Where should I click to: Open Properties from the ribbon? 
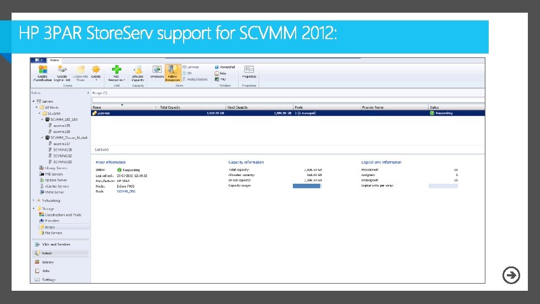pos(249,72)
